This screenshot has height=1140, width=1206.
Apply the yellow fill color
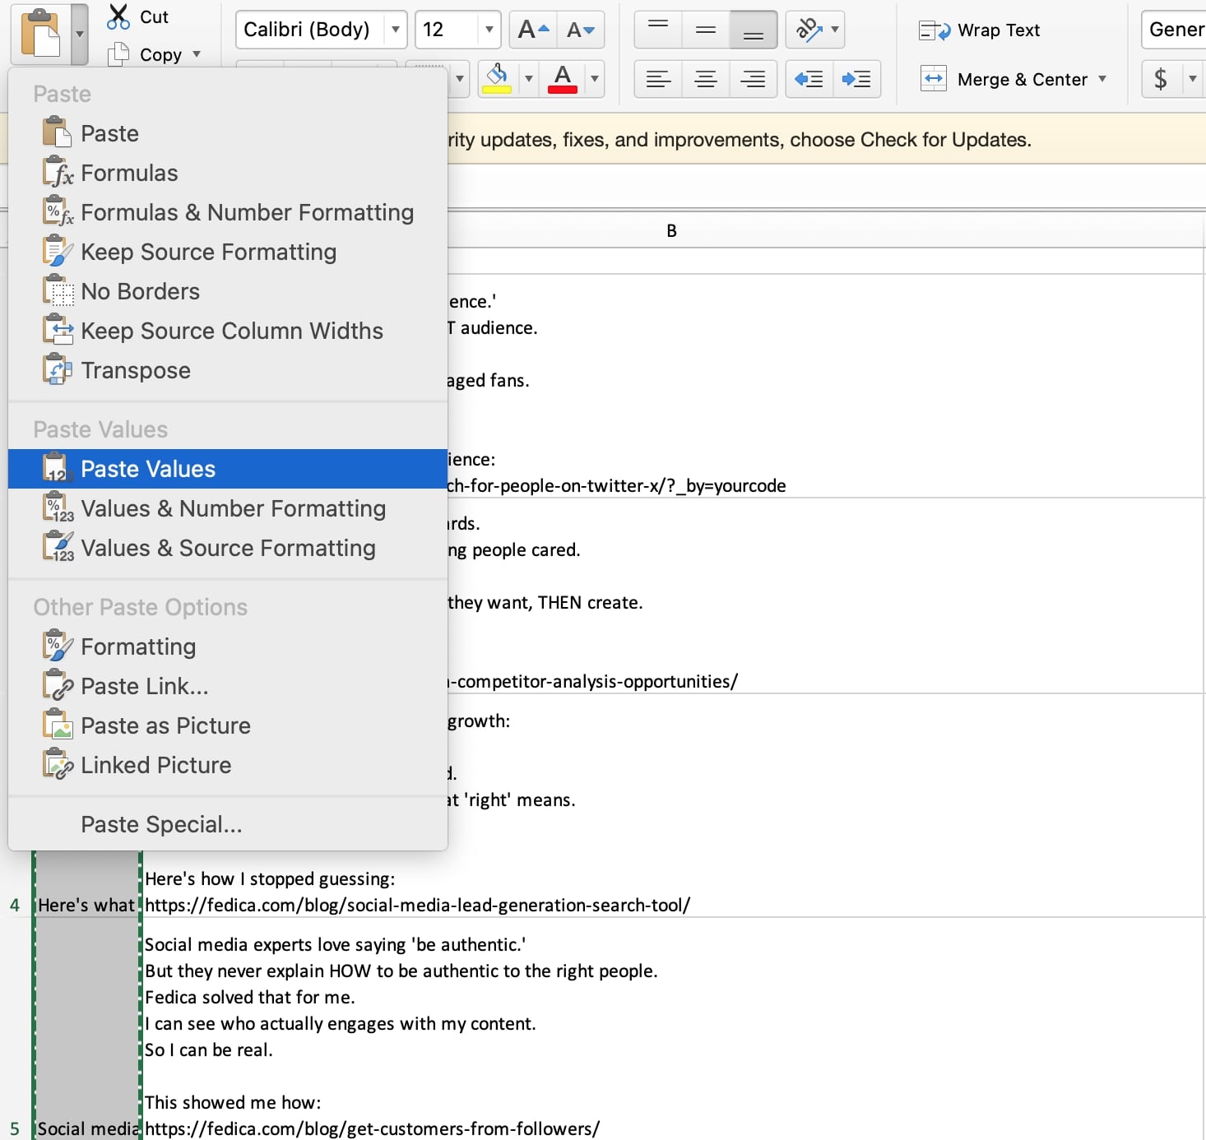(x=497, y=79)
